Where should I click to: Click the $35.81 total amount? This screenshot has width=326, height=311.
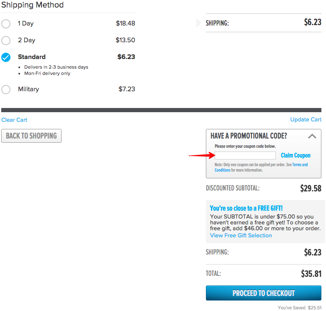(311, 274)
